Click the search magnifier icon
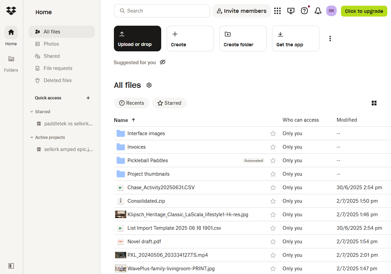The width and height of the screenshot is (391, 274). pos(122,11)
